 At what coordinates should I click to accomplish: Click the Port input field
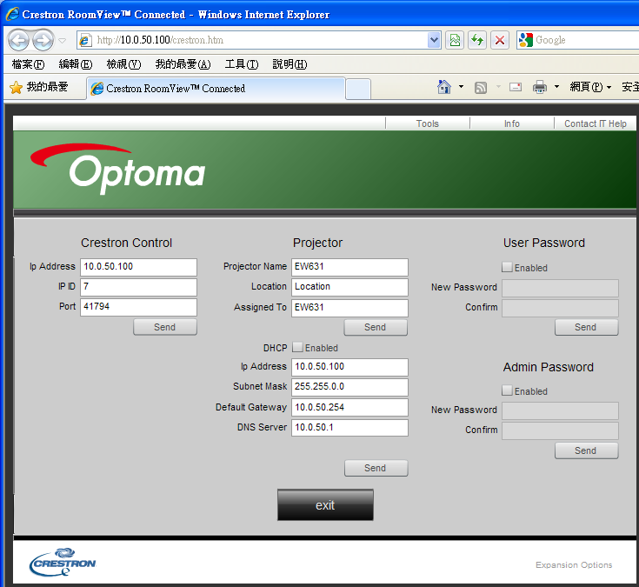(138, 307)
